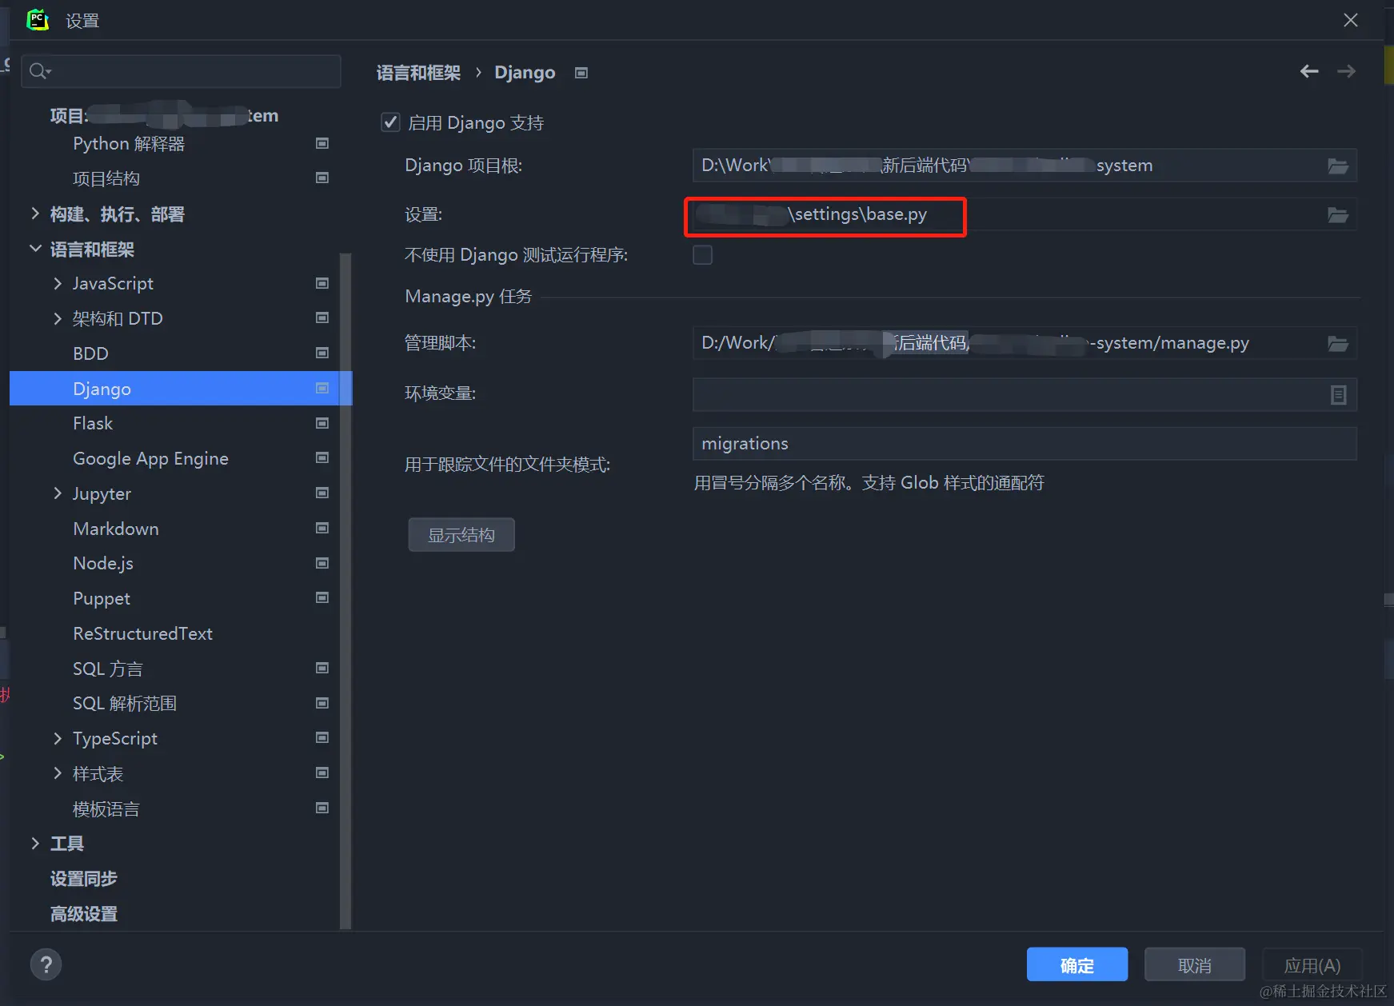
Task: Expand the 构建、执行、部署 section
Action: 35,214
